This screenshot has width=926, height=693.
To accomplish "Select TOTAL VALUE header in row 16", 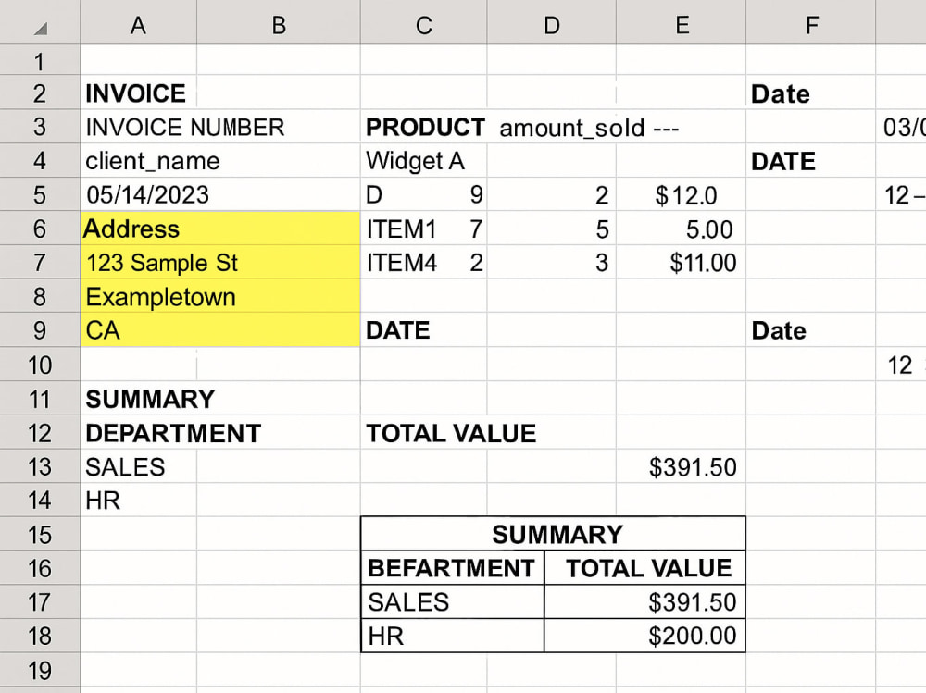I will point(644,568).
